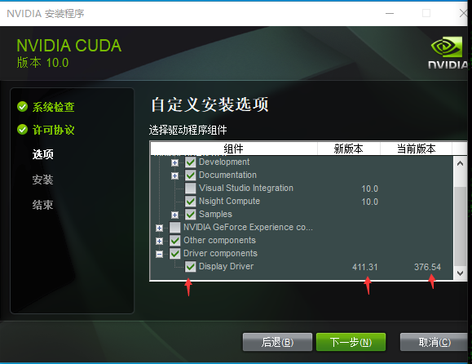Screen dimensions: 472x364
Task: Click the scroll up arrow in component list
Action: coord(460,163)
